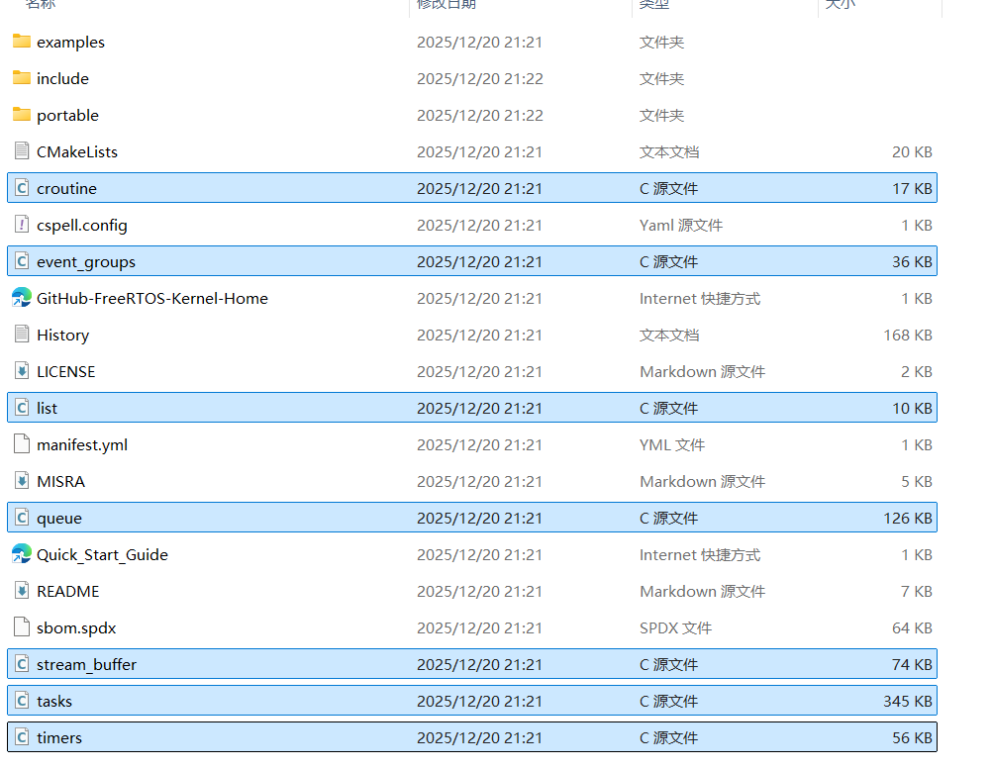Screen dimensions: 992x769
Task: Click the 74 KB size of stream_buffer
Action: [x=912, y=665]
